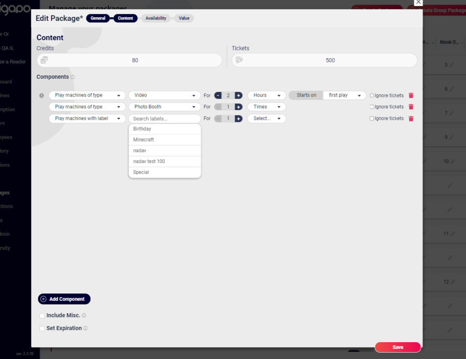Screen dimensions: 466x359
Task: Click the coins icon beside the Credits field
Action: 44,60
